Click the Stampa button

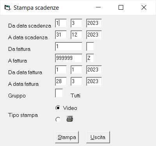coord(67,137)
